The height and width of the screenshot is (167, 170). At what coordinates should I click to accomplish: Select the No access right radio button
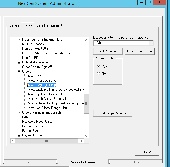tap(98, 73)
